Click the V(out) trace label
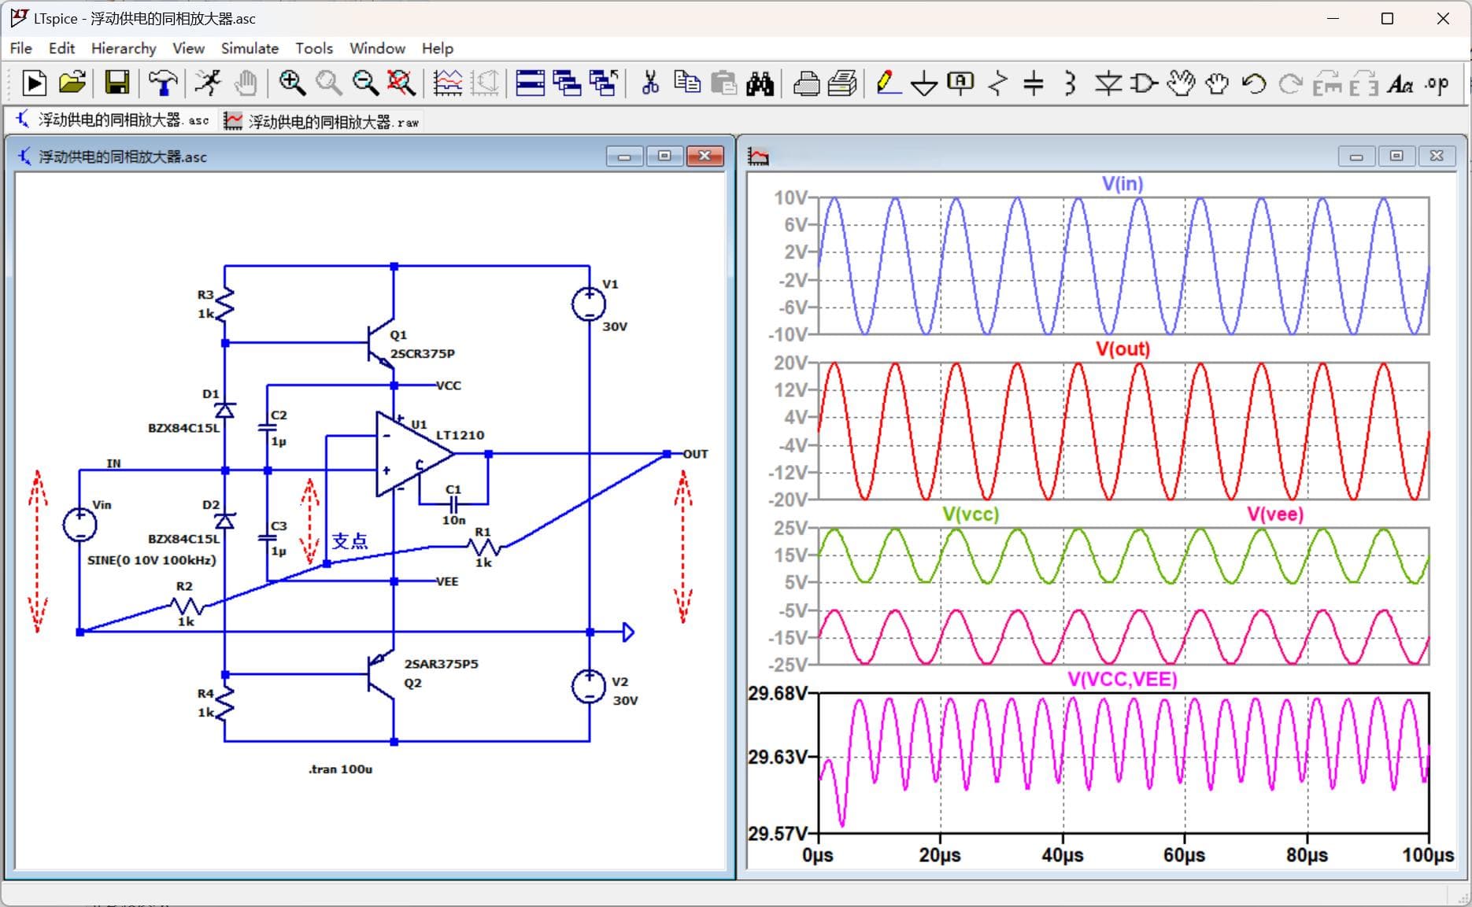1472x907 pixels. point(1122,349)
